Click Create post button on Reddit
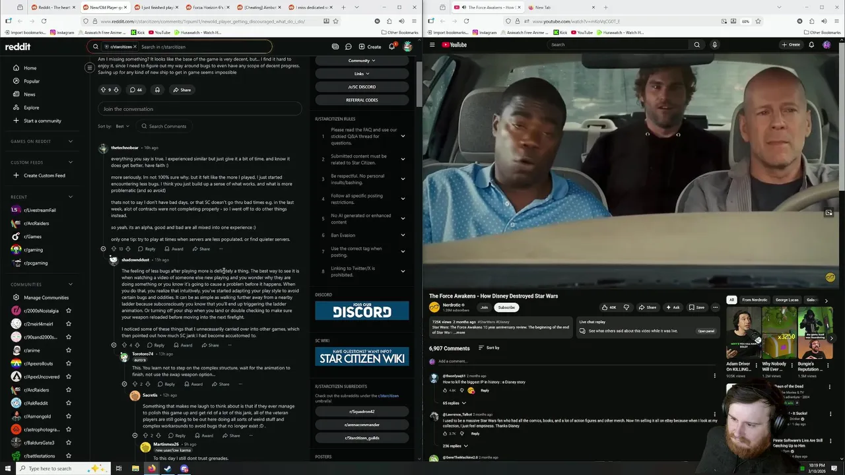 pos(370,47)
